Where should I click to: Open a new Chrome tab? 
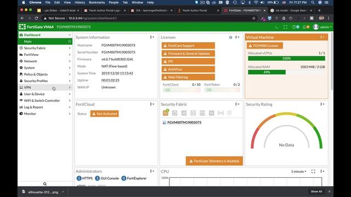(x=319, y=10)
